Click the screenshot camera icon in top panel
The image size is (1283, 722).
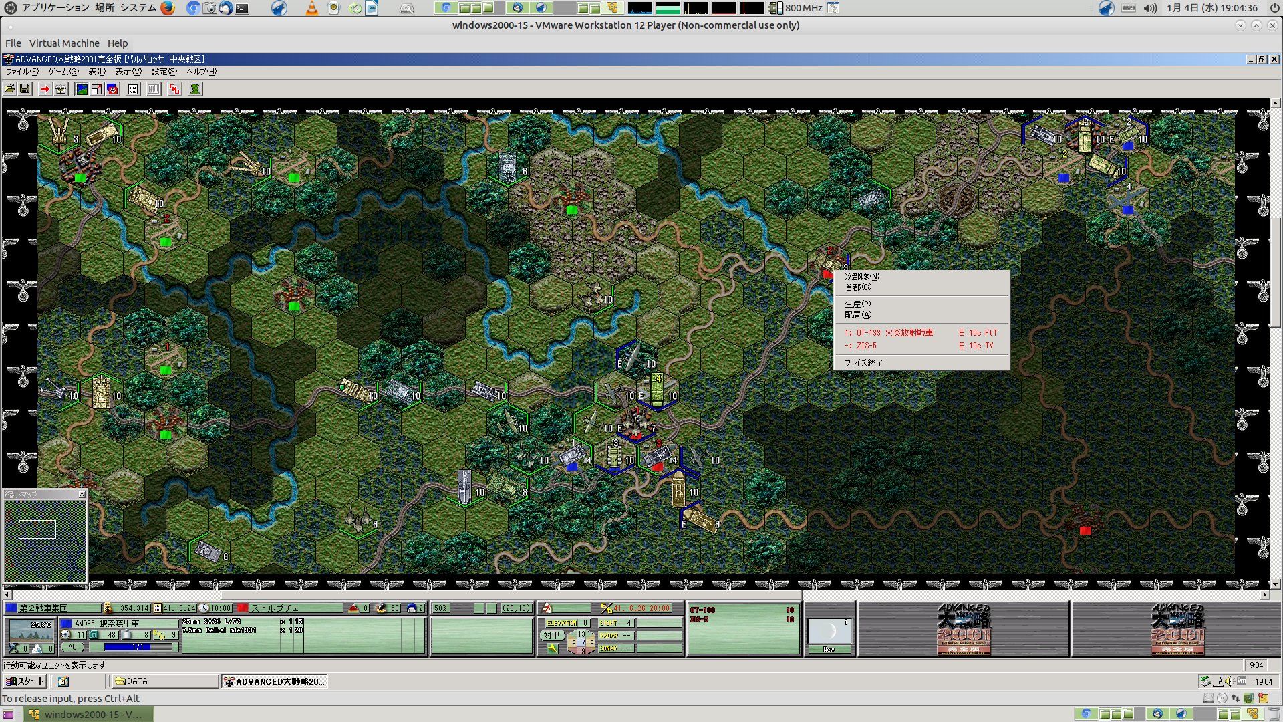pos(210,8)
